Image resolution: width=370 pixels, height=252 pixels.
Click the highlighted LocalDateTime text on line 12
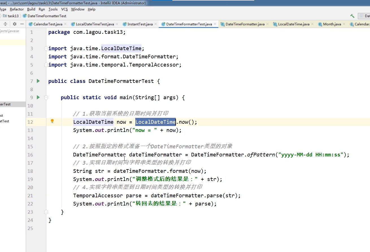coord(156,122)
